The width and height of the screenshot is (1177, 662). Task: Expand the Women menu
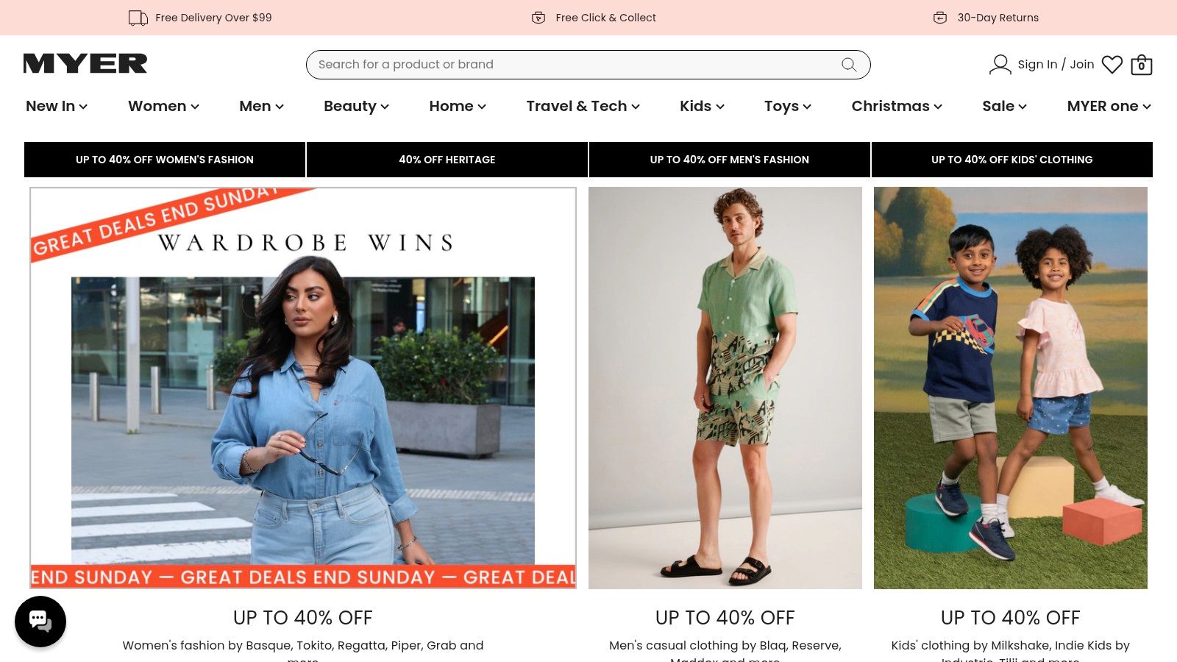pyautogui.click(x=163, y=106)
